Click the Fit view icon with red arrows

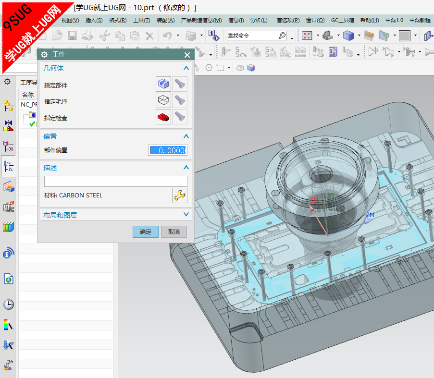click(x=307, y=36)
